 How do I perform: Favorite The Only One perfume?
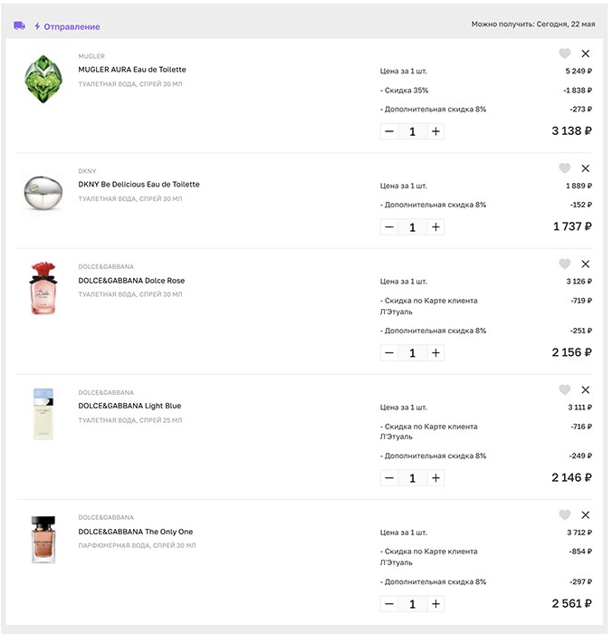[x=564, y=515]
